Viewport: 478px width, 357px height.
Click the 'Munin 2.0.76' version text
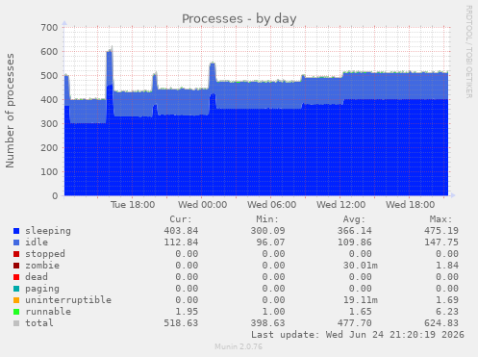click(x=239, y=346)
